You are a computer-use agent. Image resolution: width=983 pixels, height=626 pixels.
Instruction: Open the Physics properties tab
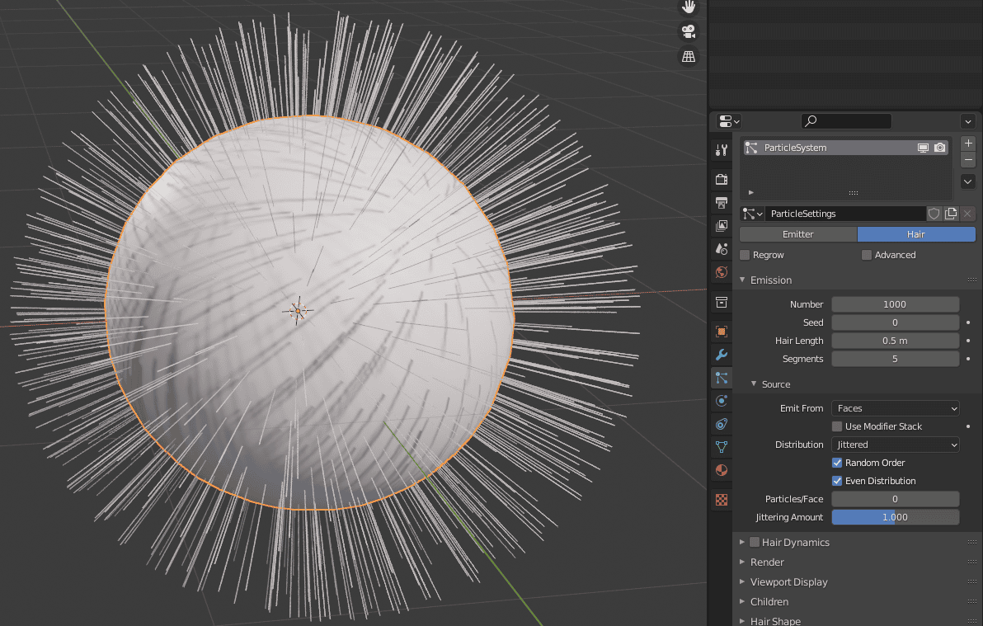(721, 401)
